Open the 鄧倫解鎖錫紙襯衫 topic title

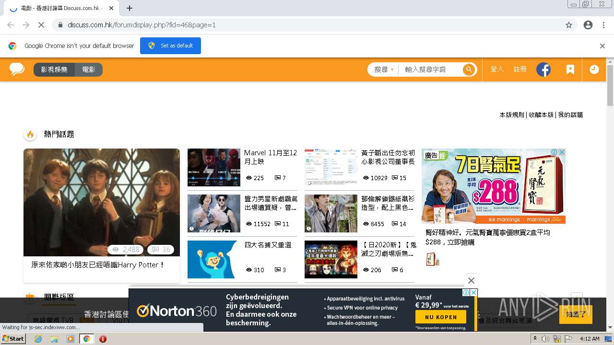tap(388, 203)
